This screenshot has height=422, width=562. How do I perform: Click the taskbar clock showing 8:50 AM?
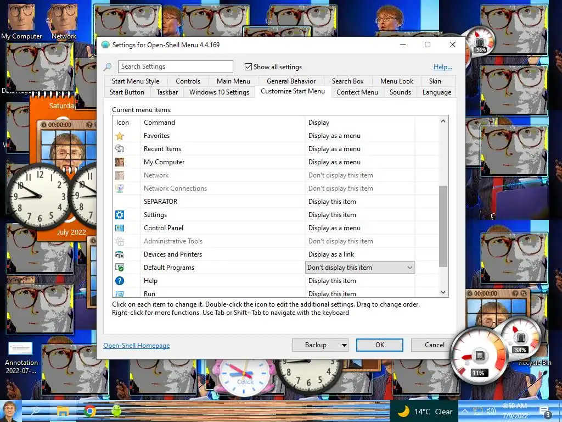coord(515,411)
